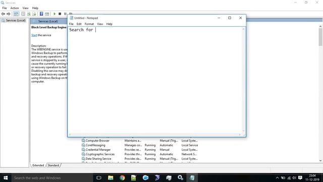Click the Forward arrow in Services toolbar
This screenshot has width=323, height=182.
9,14
